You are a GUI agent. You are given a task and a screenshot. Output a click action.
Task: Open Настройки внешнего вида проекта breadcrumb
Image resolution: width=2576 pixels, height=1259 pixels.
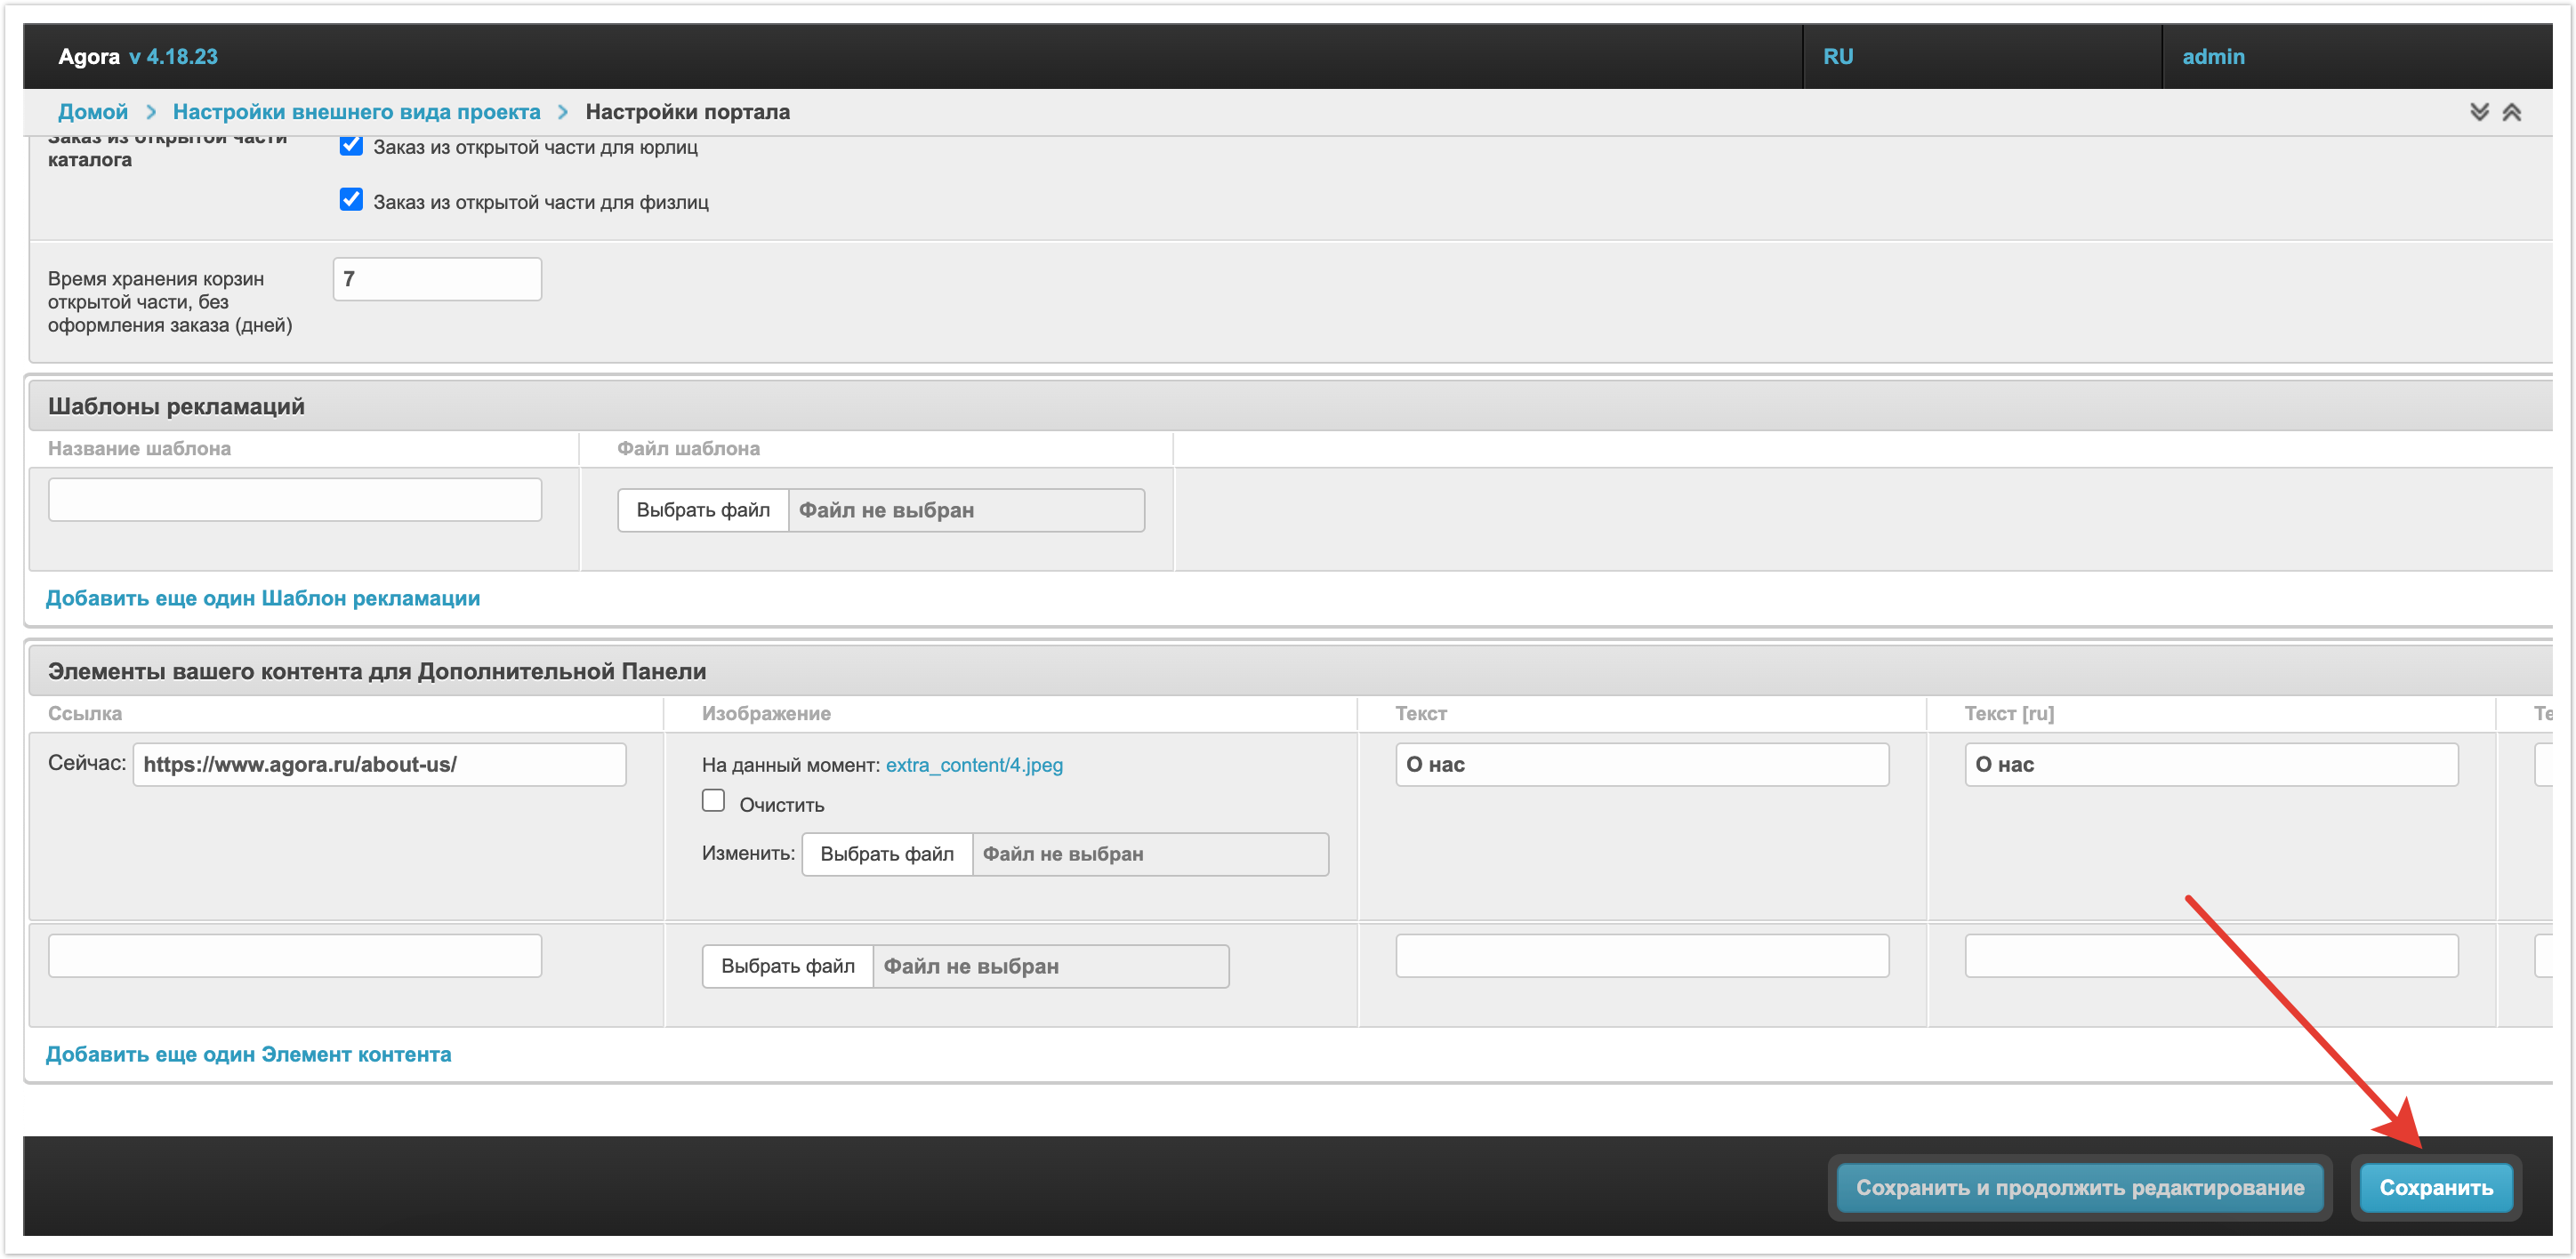click(356, 112)
